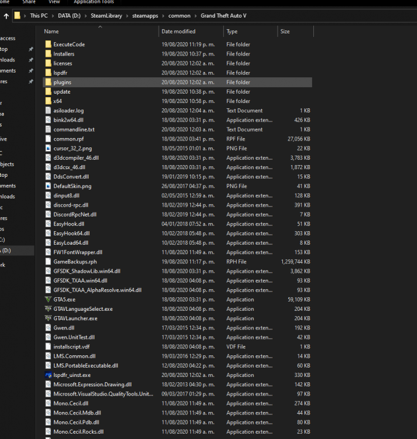
Task: Sort by the Size column header
Action: click(x=295, y=32)
